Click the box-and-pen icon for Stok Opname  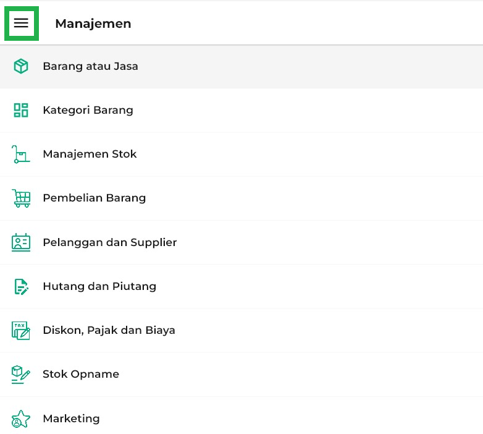pyautogui.click(x=21, y=375)
